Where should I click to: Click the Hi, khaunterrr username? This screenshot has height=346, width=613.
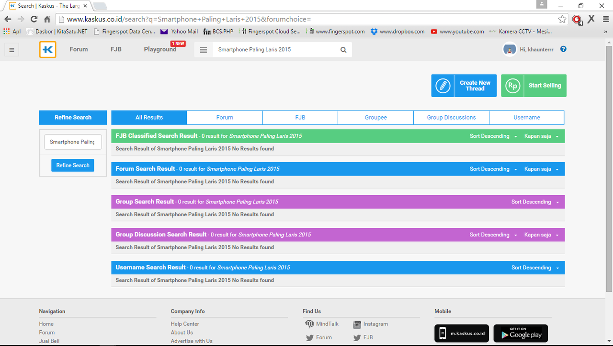click(536, 49)
